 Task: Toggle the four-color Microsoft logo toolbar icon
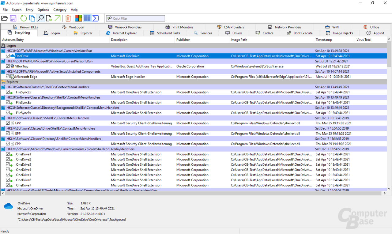tap(79, 18)
